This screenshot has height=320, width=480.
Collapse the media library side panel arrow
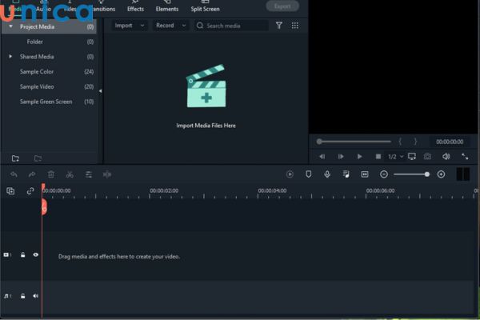click(x=101, y=91)
